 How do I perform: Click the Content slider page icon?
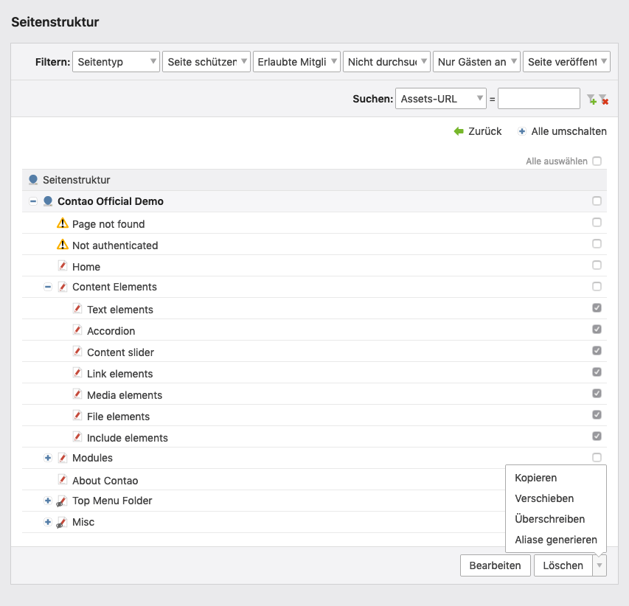(77, 352)
